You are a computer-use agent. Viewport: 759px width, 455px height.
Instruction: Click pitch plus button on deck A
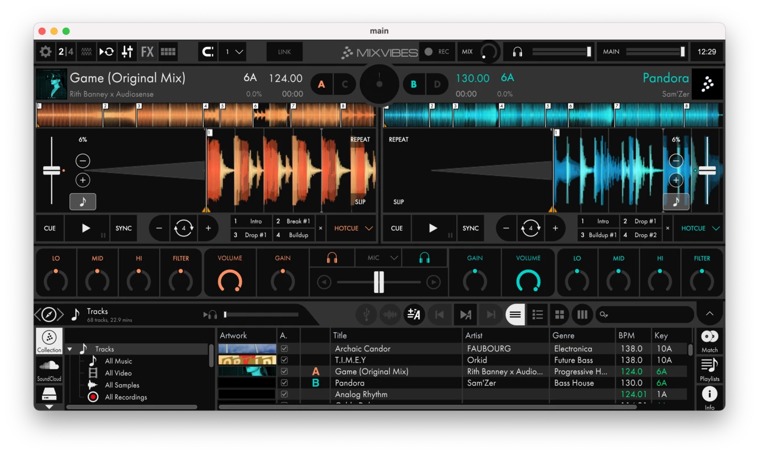point(82,180)
